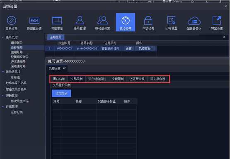Close the 证券账号 panel
Screen dimensions: 230x159
[224, 37]
